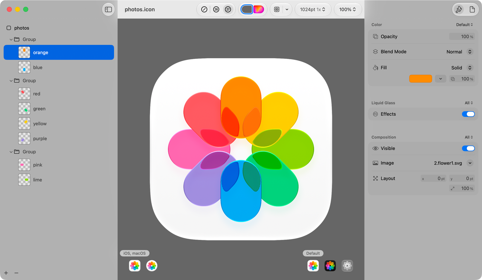Select the purple layer
Screen dimensions: 482x280
[59, 139]
